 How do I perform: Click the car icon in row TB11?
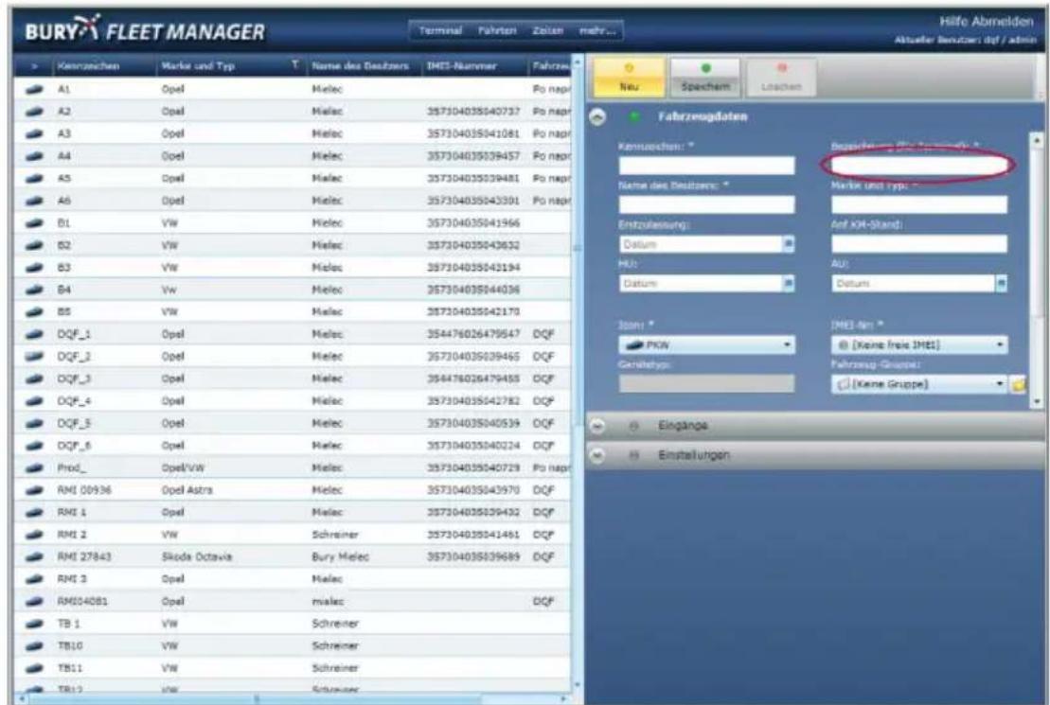(x=34, y=668)
